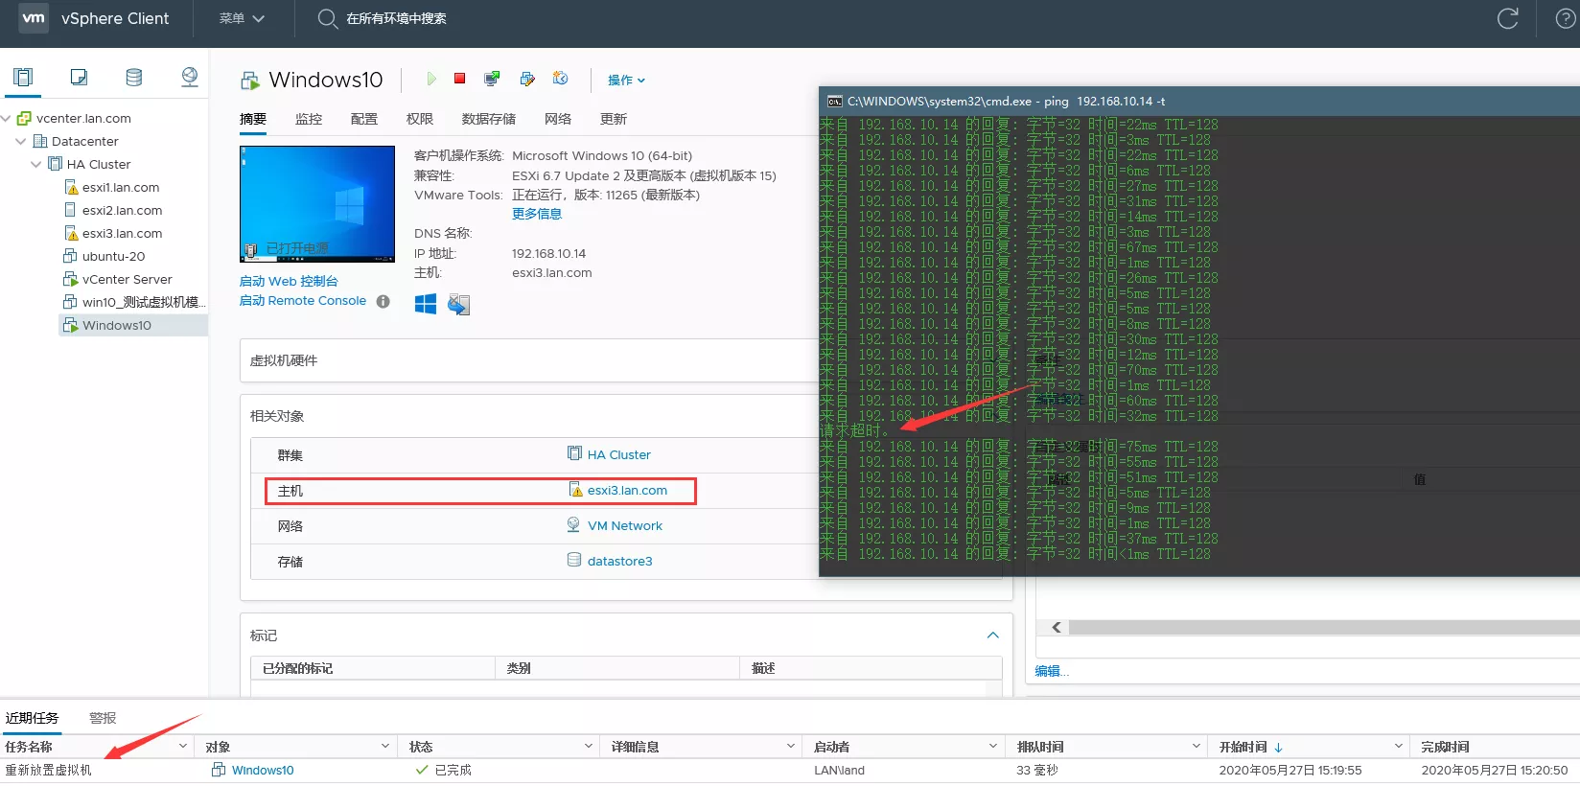
Task: Open the esxi3.lan.com host link
Action: click(x=627, y=490)
